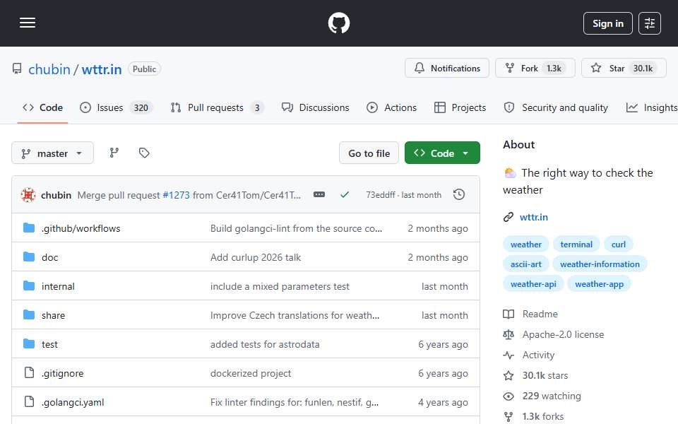Screen dimensions: 678x424
Task: Click the Notifications bell button
Action: tap(446, 69)
